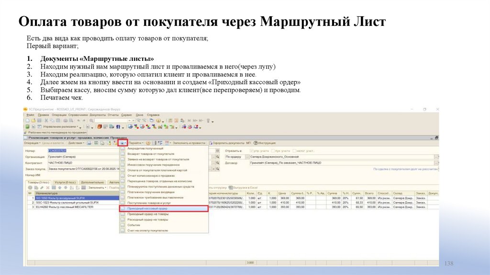Screen dimensions: 490x275
Task: Toggle the упр. учете checkbox
Action: click(252, 151)
